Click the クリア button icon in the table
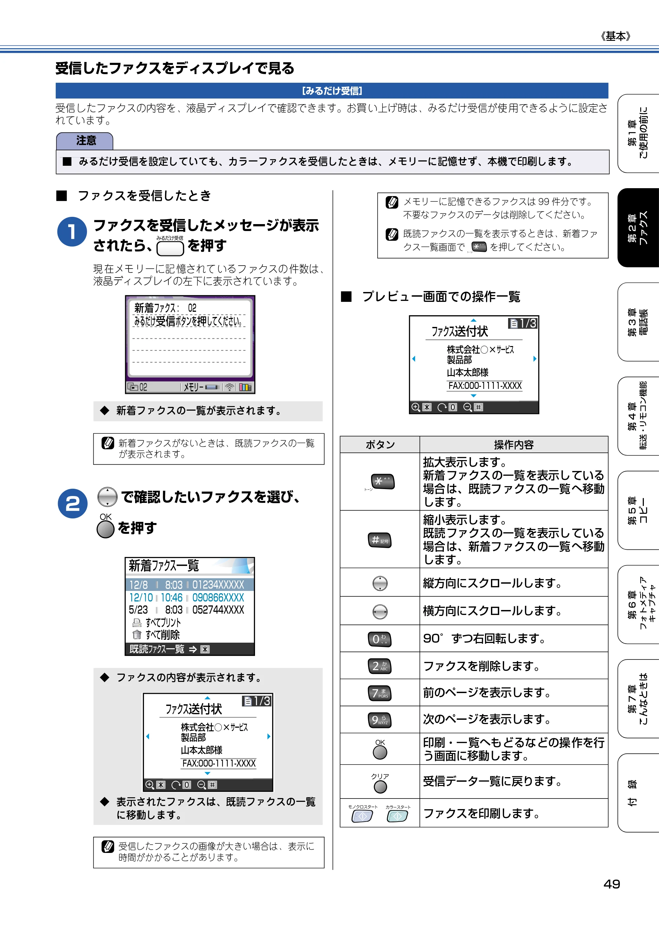Image resolution: width=659 pixels, height=933 pixels. click(x=380, y=787)
